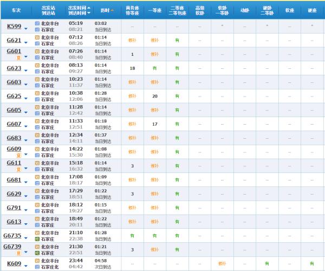
Task: Click first class count 20 for G625
Action: pyautogui.click(x=155, y=96)
